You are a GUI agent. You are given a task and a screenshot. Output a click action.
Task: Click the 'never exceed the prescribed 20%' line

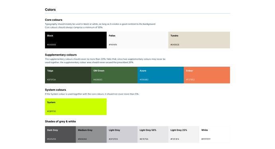[x=89, y=62]
